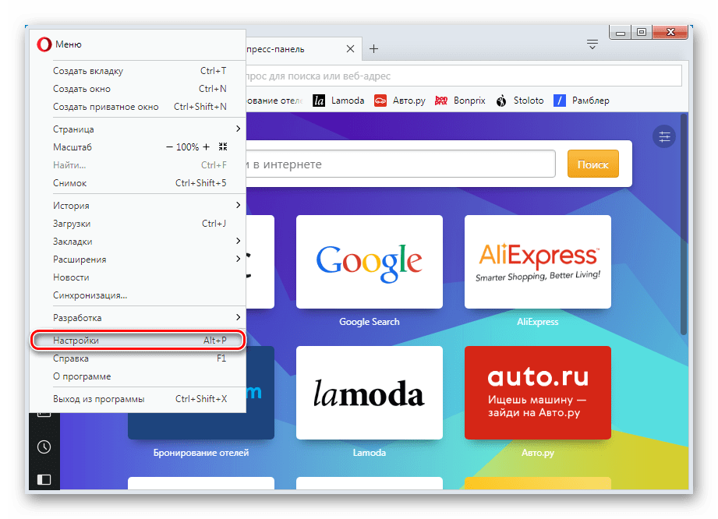
Task: Choose Выход из программы
Action: pos(138,399)
